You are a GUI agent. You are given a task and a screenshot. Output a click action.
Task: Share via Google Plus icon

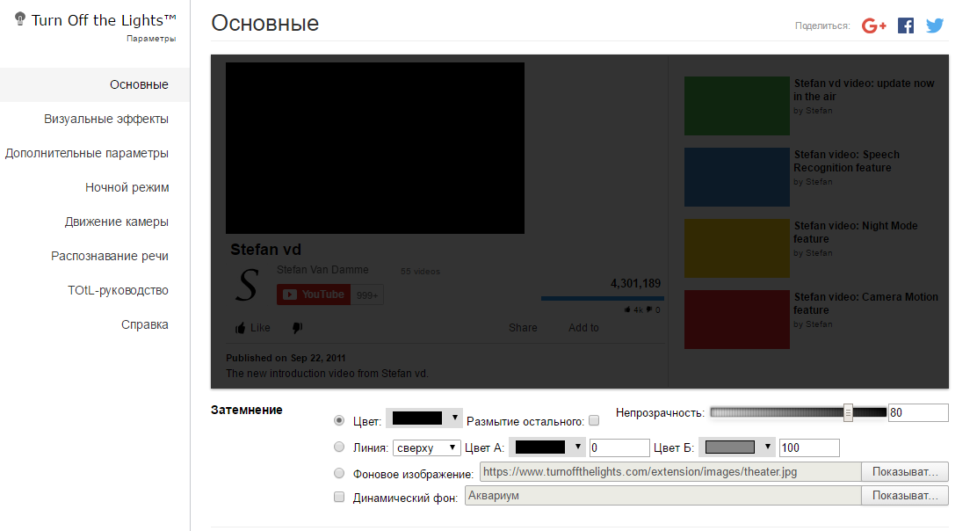(873, 25)
